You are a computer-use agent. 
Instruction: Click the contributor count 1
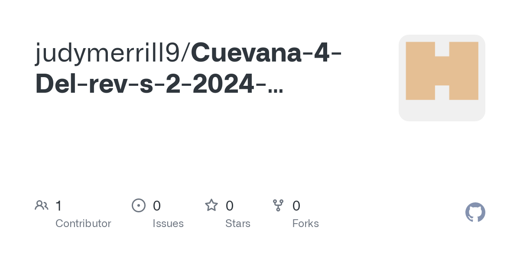58,205
